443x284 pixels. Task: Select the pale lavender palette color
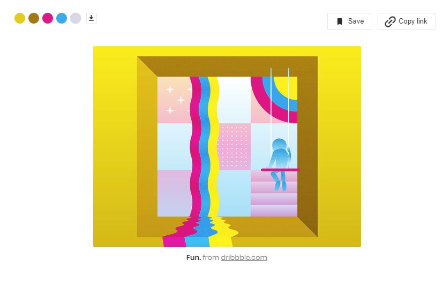[x=76, y=18]
